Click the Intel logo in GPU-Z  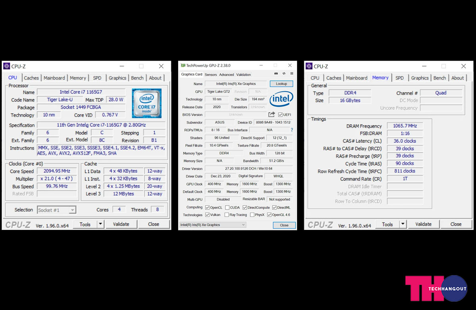click(x=281, y=99)
